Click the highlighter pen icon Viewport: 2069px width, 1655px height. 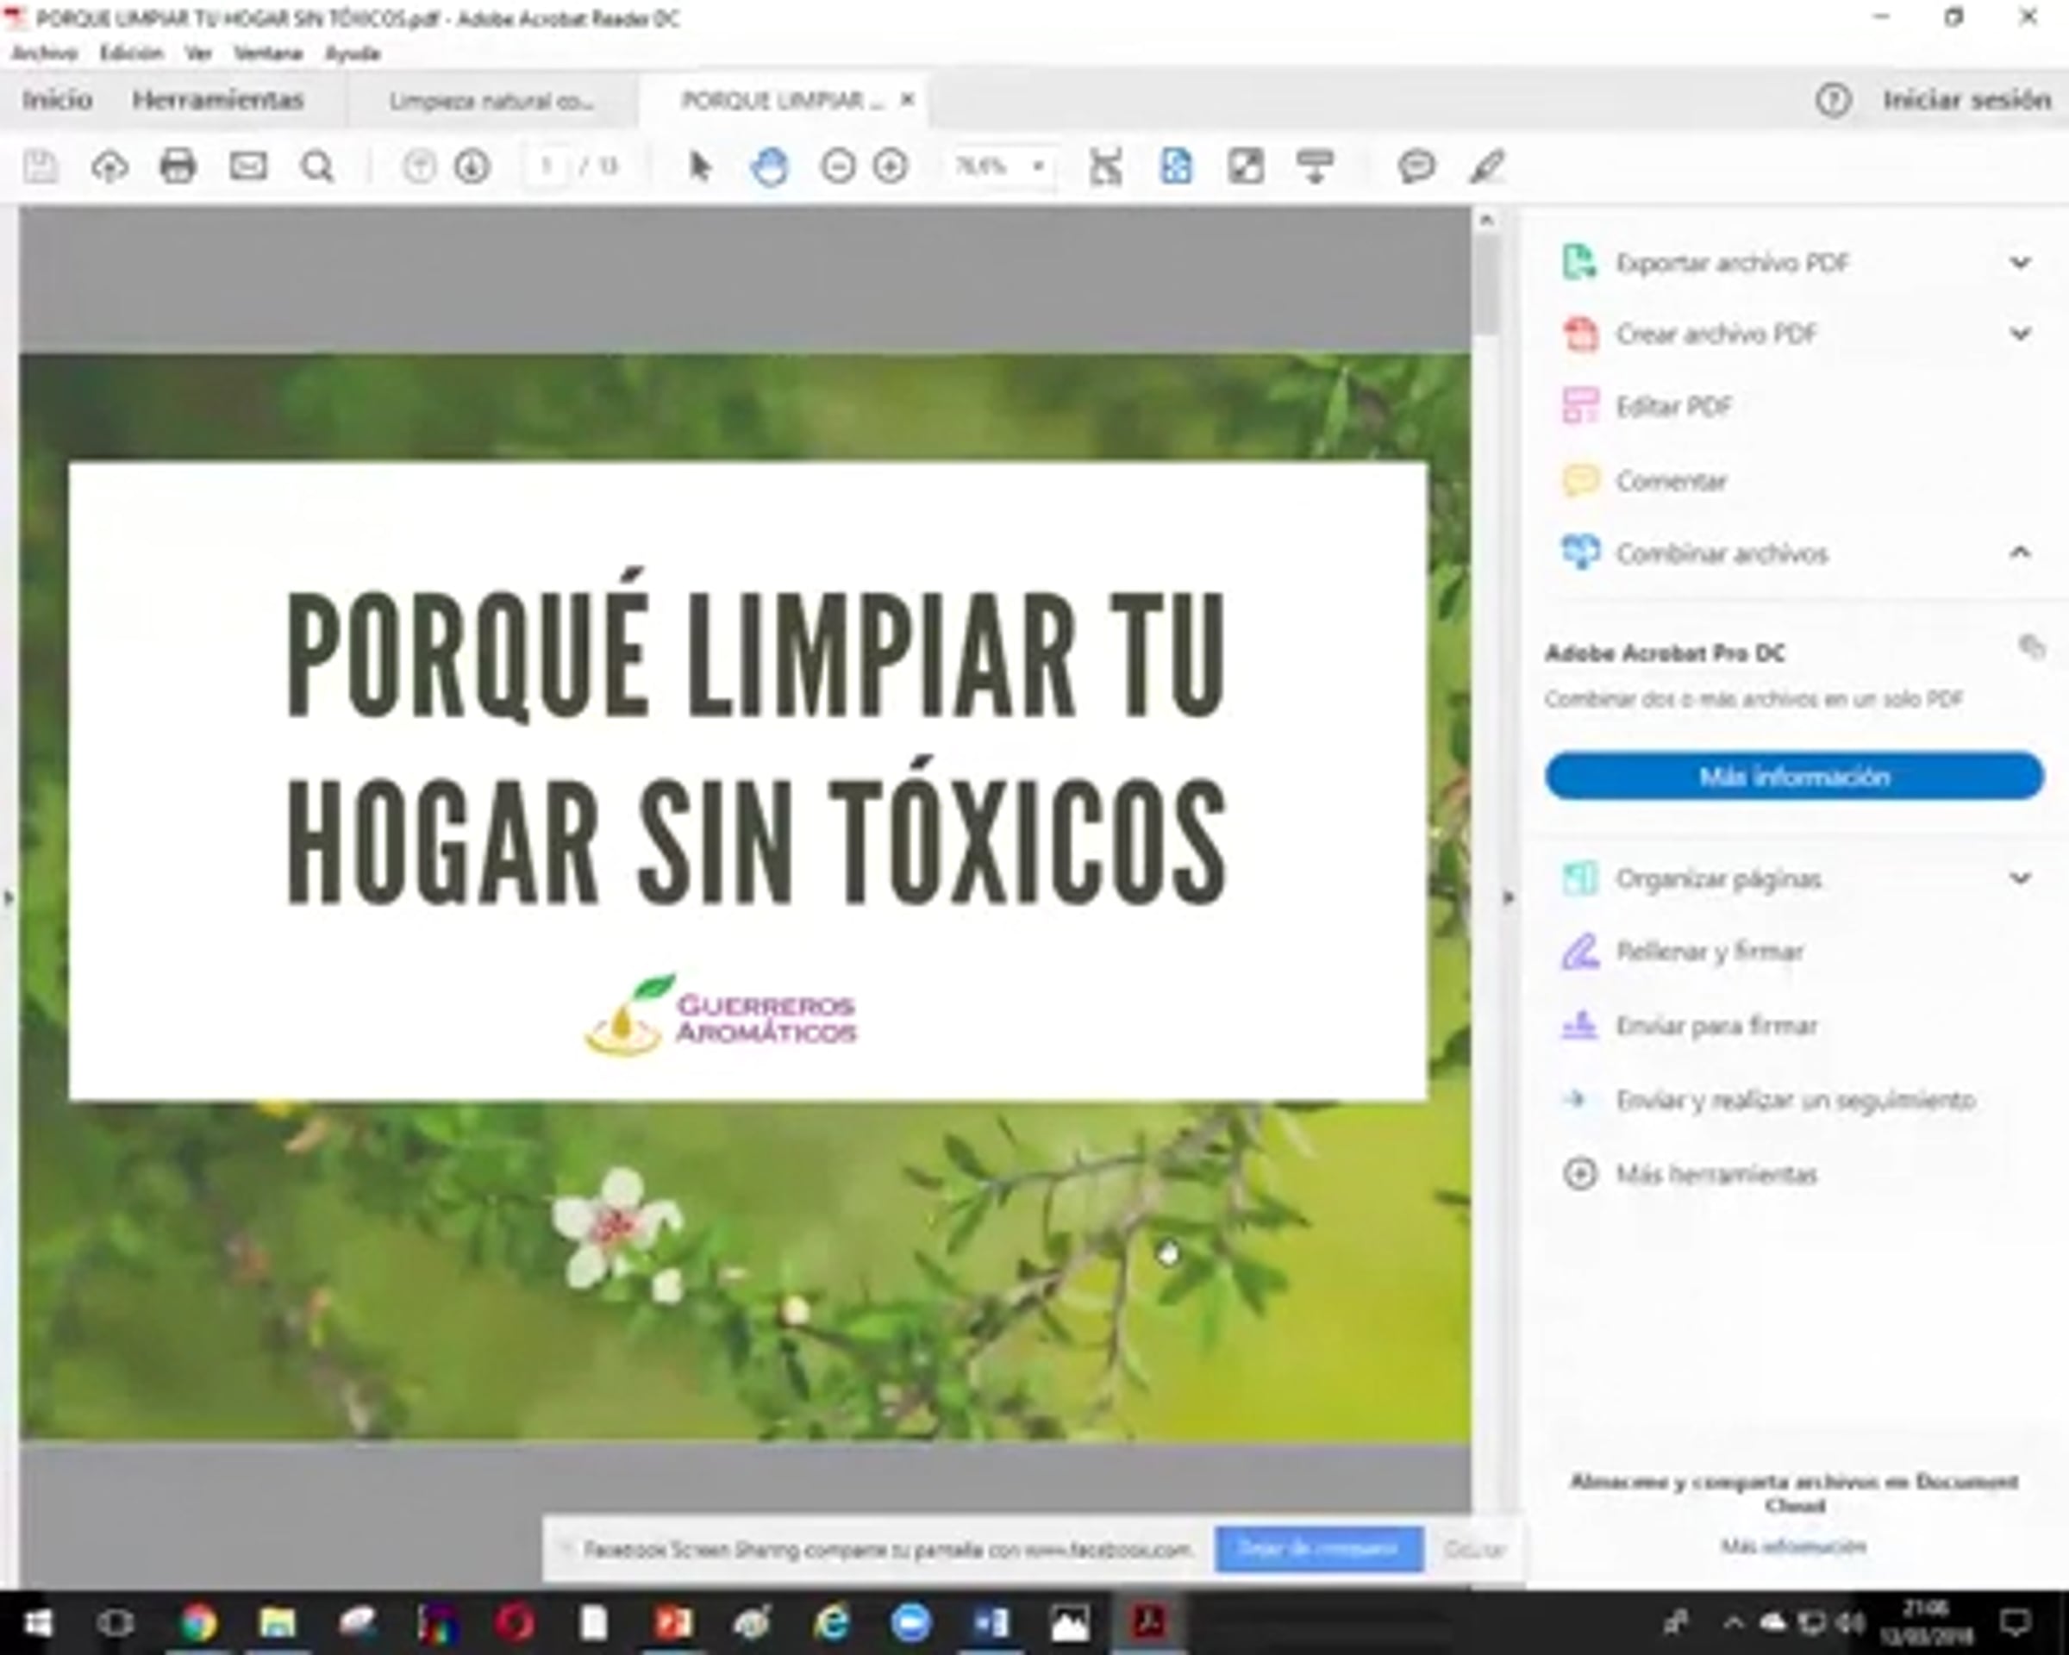pos(1487,167)
